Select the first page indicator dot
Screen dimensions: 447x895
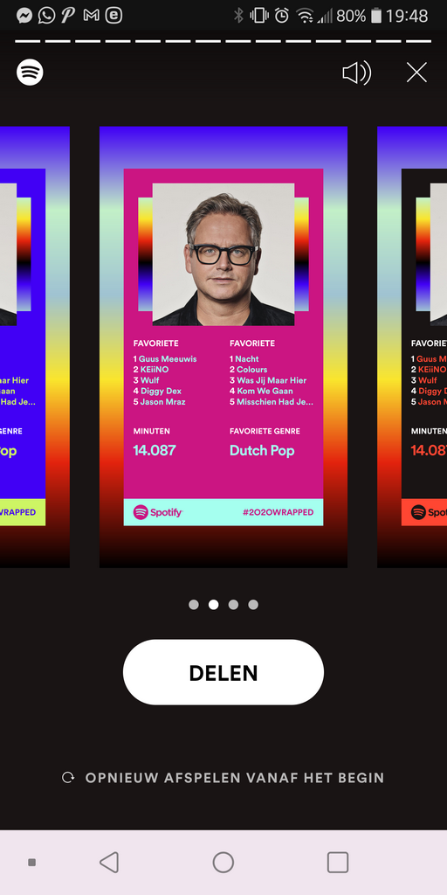coord(194,605)
